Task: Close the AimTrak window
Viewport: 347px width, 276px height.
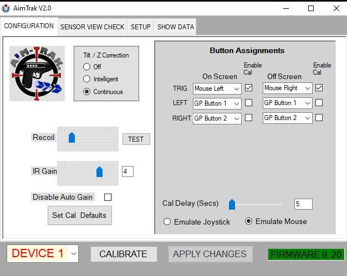Action: pos(336,8)
